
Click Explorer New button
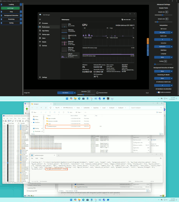coord(34,112)
